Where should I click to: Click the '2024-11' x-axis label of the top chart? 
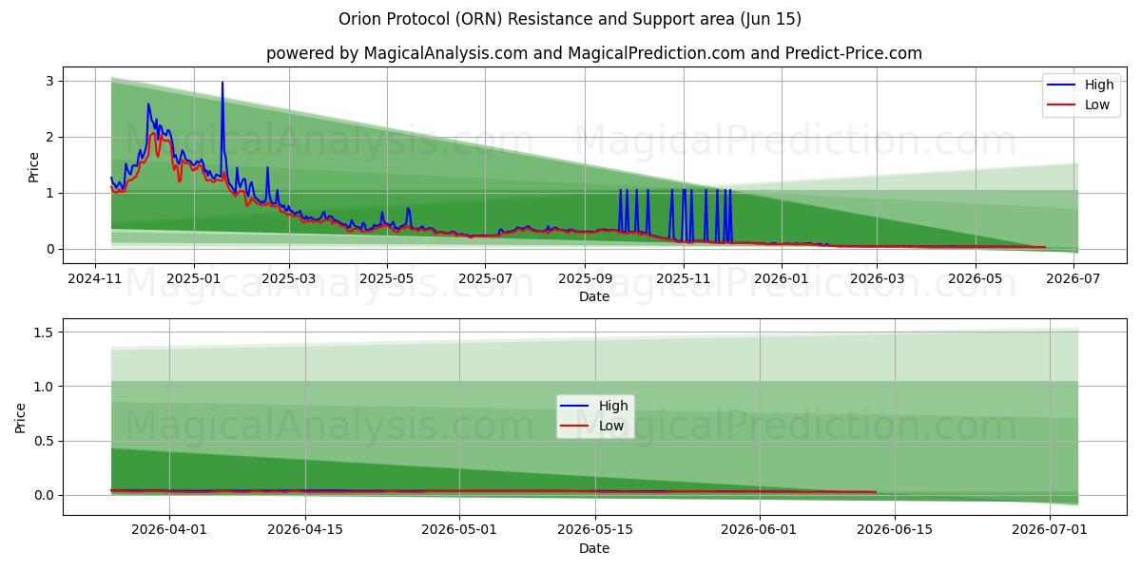click(x=95, y=279)
